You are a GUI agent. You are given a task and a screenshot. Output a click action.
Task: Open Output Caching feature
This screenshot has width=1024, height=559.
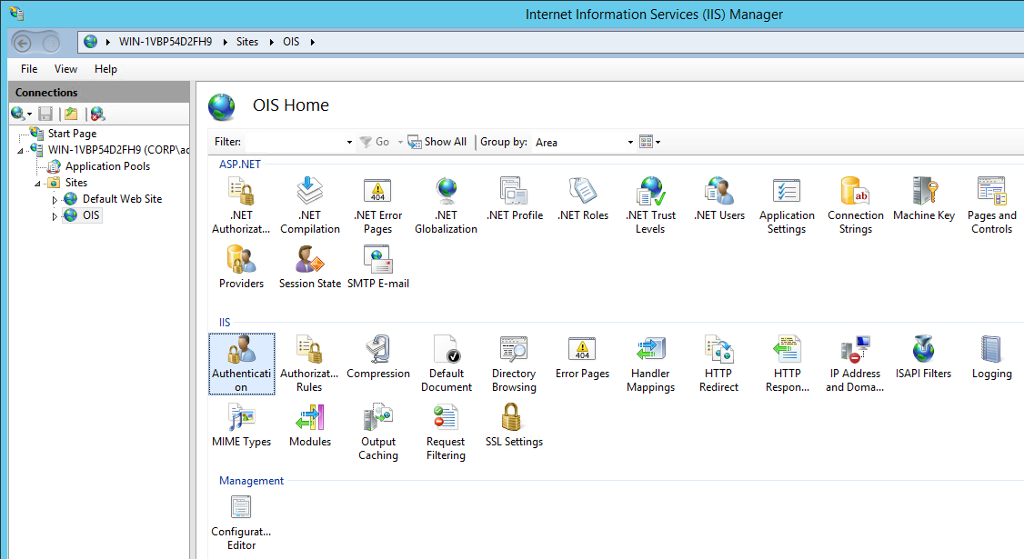tap(378, 432)
